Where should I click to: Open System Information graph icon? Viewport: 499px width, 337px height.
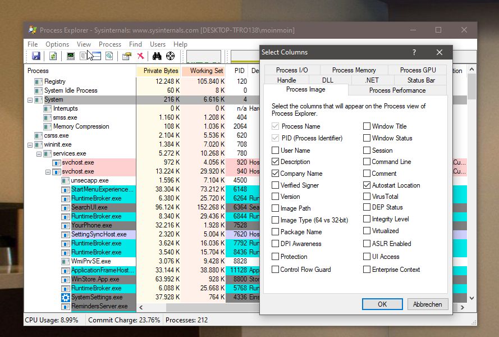click(x=71, y=56)
